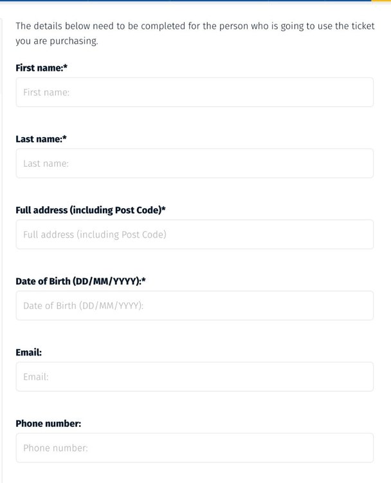
Task: Click the bold "Phone number:" label
Action: tap(48, 424)
